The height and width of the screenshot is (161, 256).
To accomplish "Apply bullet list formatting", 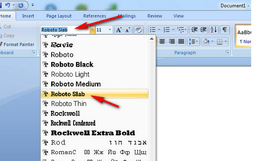I will click(152, 30).
